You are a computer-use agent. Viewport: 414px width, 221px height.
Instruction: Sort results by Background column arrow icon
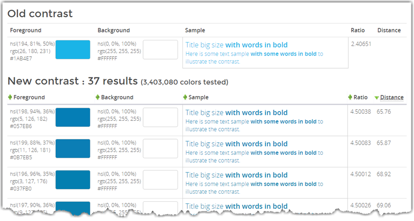pyautogui.click(x=98, y=97)
